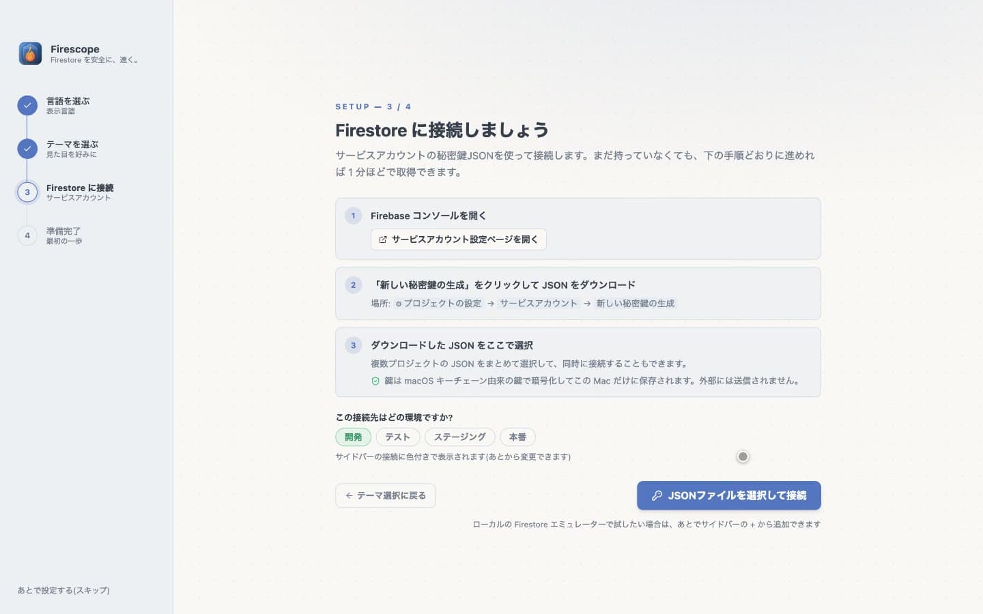
Task: Click the Firestore エミュレーター hint text
Action: point(646,525)
